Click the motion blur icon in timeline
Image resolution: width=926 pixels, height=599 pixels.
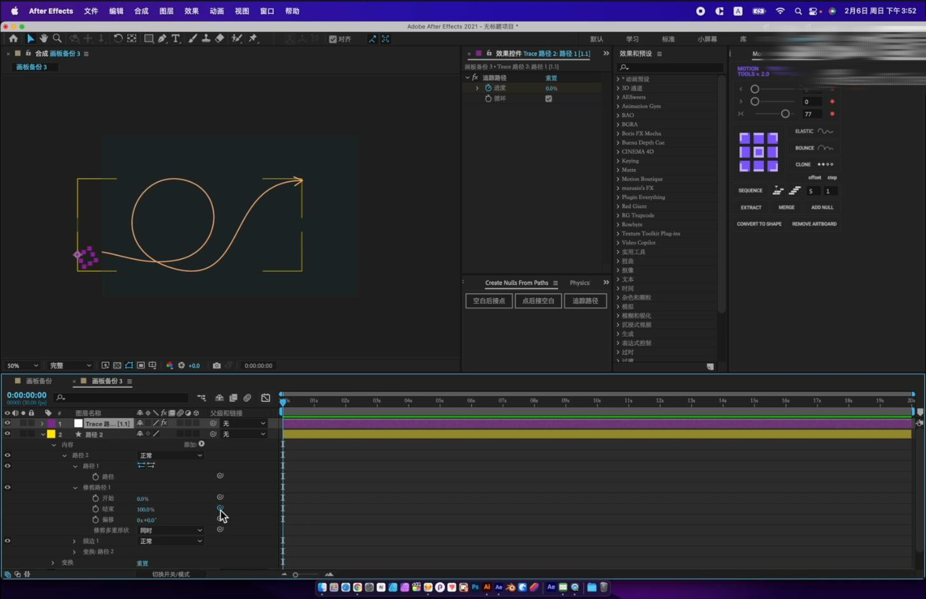pos(248,398)
